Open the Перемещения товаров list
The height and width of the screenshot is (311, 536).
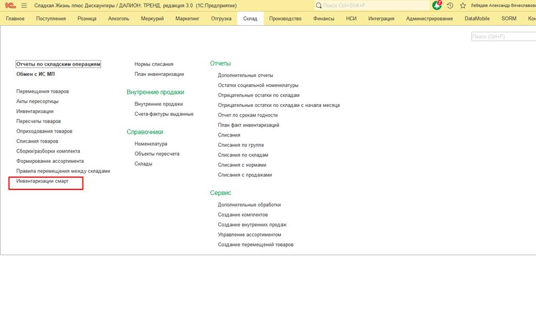42,91
